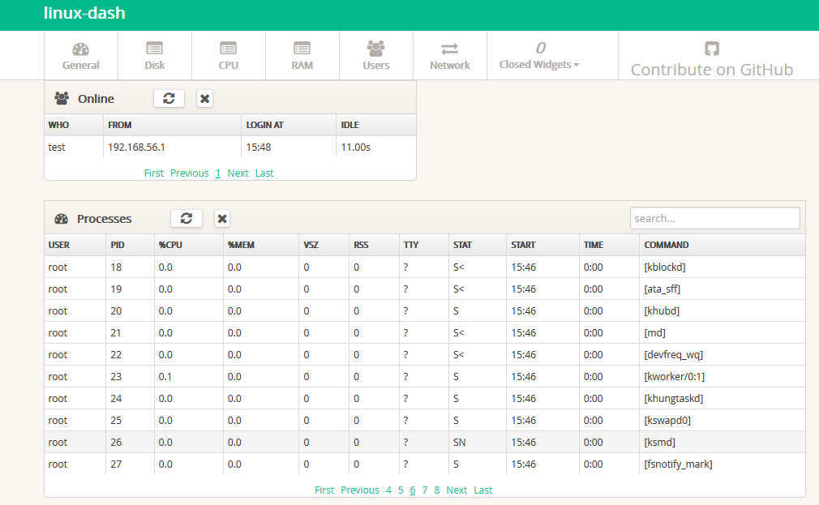Close the Processes widget
819x505 pixels.
pos(222,218)
